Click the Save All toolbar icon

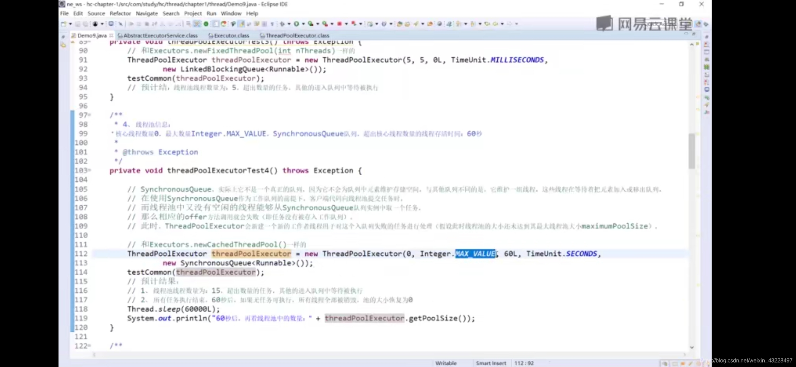click(x=85, y=24)
